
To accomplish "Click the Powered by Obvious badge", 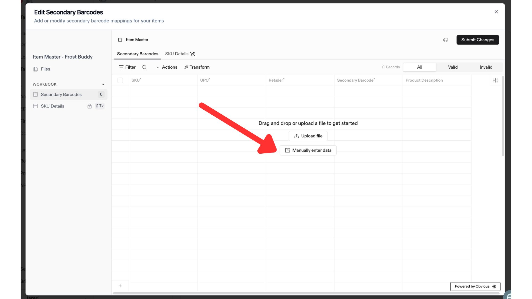I will point(475,286).
